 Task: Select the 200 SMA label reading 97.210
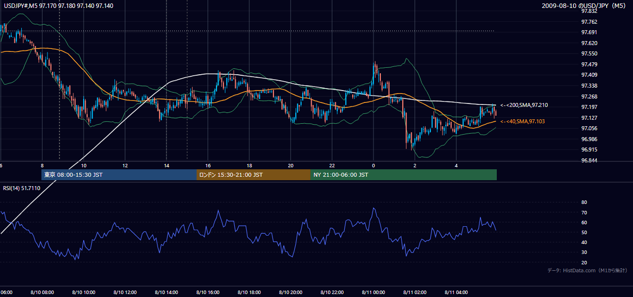coord(524,105)
